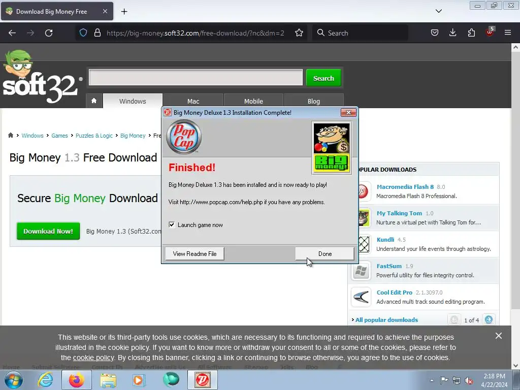Click the page scrollbar up arrow
Screen dimensions: 520x390
(x=515, y=47)
